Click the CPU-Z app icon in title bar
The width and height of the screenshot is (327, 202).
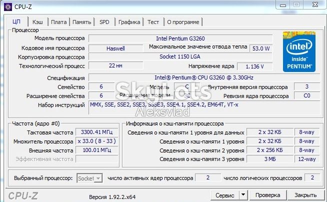(8, 7)
